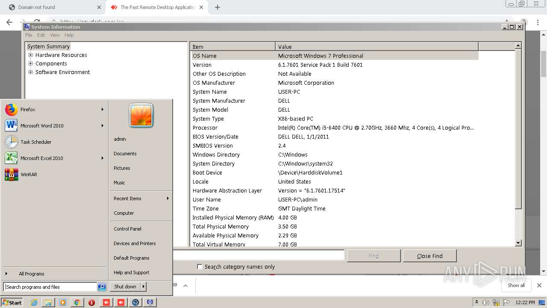This screenshot has width=547, height=308.
Task: Switch to Chrome via its taskbar icon
Action: [x=77, y=302]
